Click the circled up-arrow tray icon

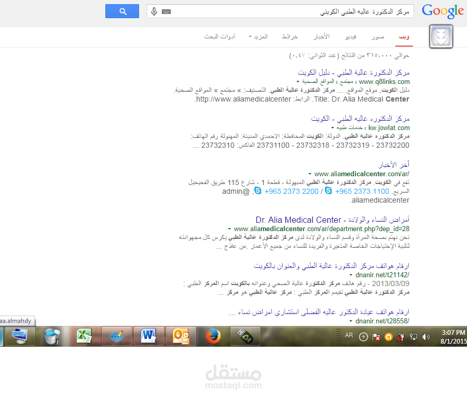[x=363, y=337]
